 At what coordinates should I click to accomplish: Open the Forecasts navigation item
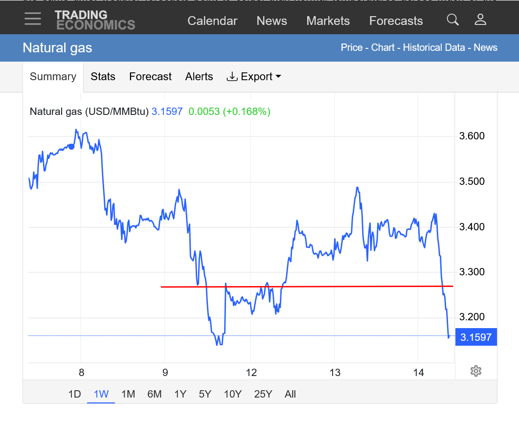coord(396,21)
